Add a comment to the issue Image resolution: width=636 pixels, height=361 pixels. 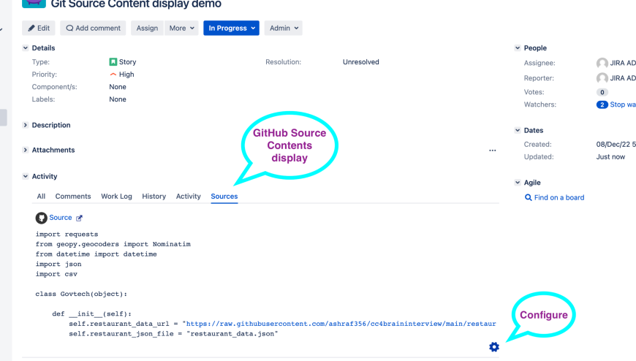pos(93,28)
